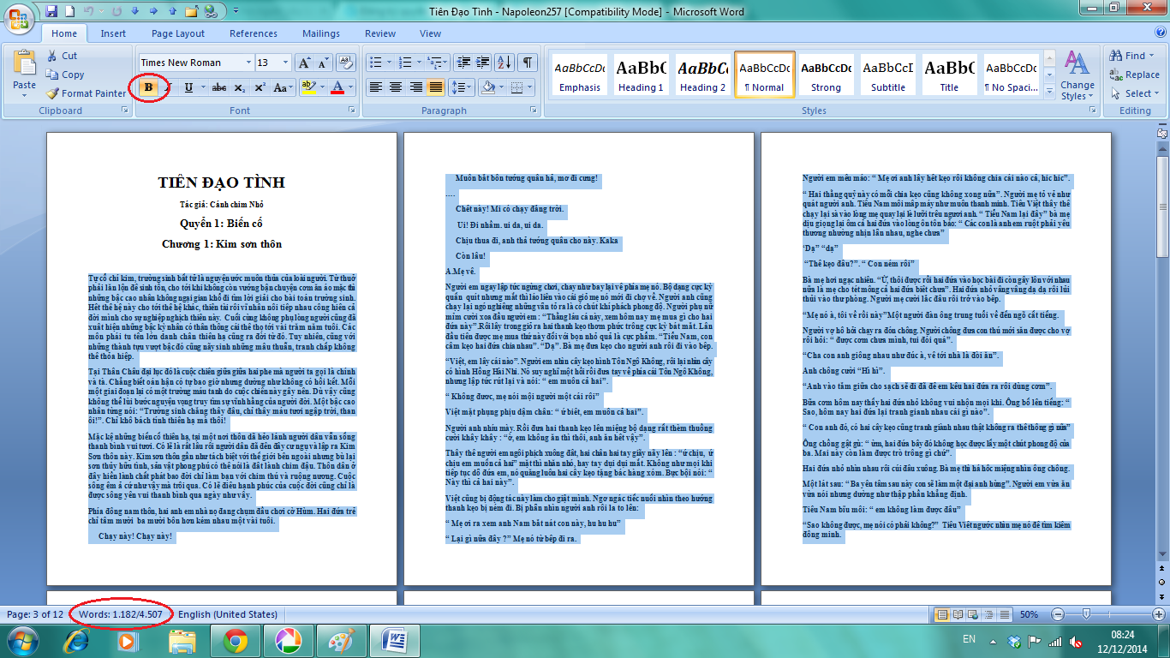This screenshot has width=1170, height=658.
Task: Open the font name dropdown
Action: (x=248, y=63)
